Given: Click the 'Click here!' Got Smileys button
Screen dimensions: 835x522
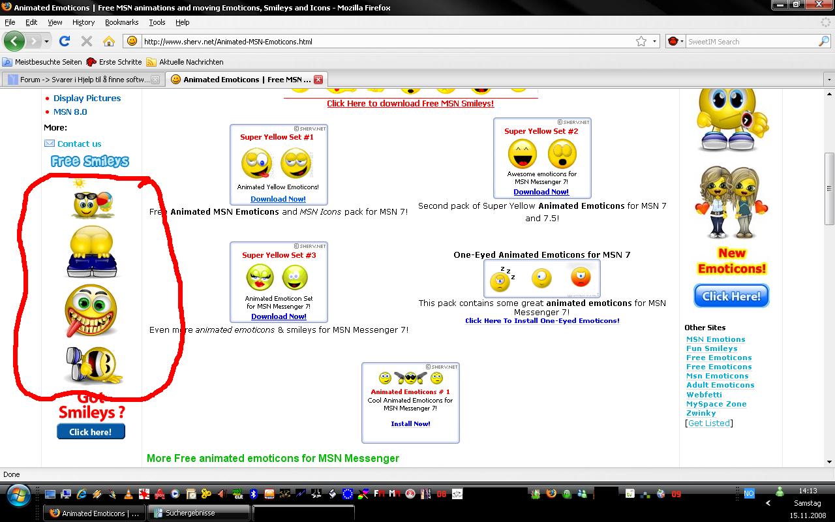Looking at the screenshot, I should click(x=91, y=431).
